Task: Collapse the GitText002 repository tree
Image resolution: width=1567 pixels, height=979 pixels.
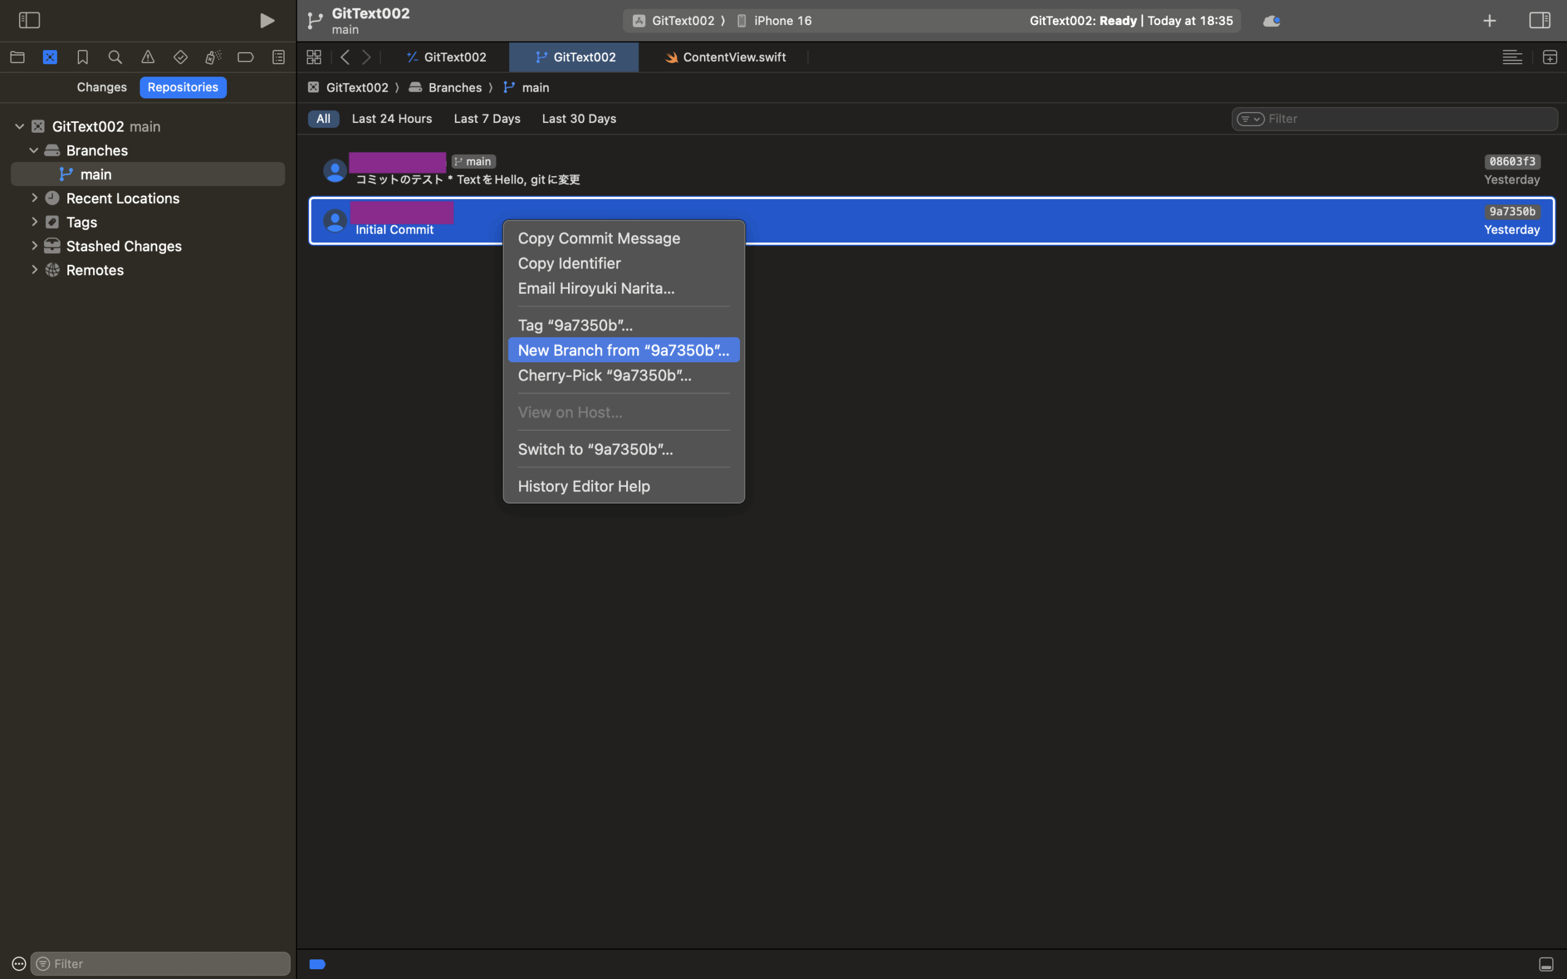Action: coord(20,126)
